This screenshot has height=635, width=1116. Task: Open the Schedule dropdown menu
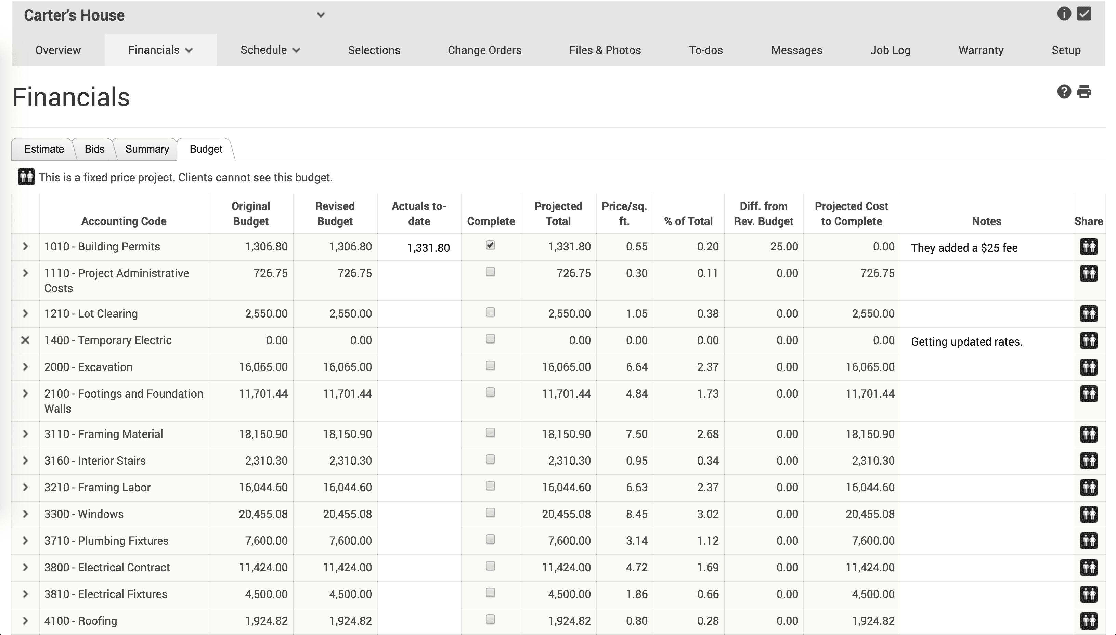270,50
